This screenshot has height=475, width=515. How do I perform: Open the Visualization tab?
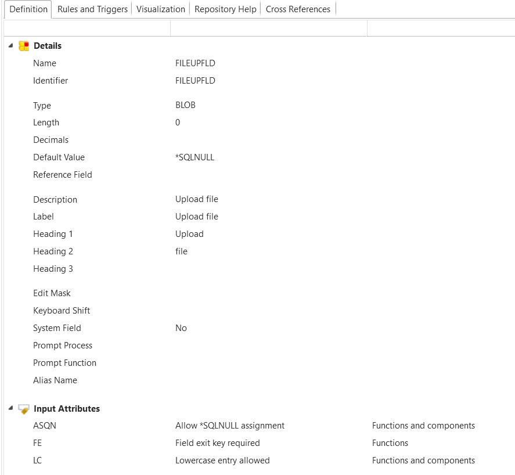point(161,9)
